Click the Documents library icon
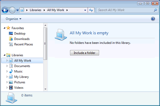160x106 pixels. coord(11,66)
